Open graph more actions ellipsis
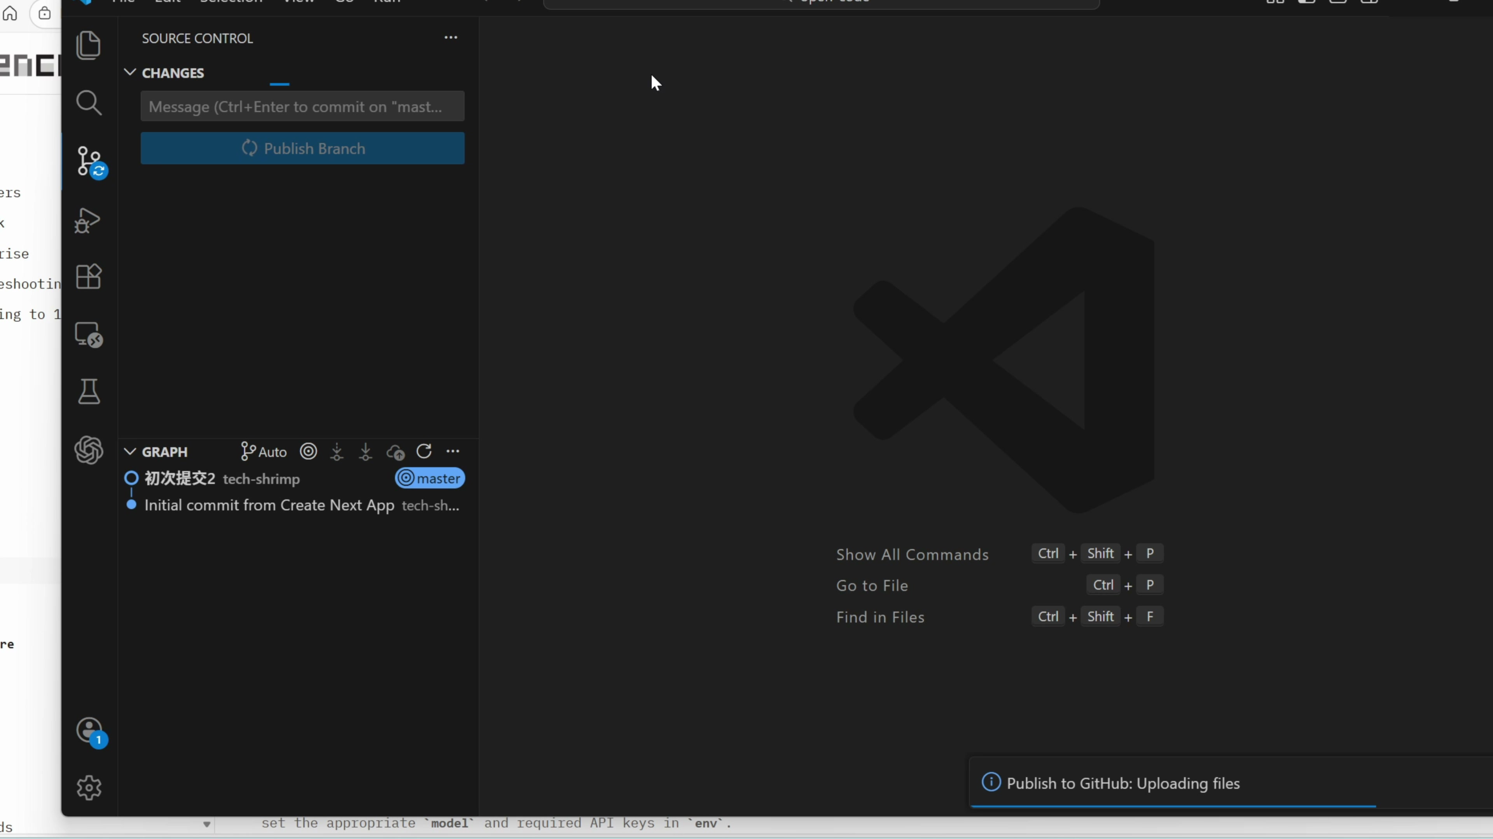Image resolution: width=1493 pixels, height=839 pixels. pyautogui.click(x=453, y=452)
